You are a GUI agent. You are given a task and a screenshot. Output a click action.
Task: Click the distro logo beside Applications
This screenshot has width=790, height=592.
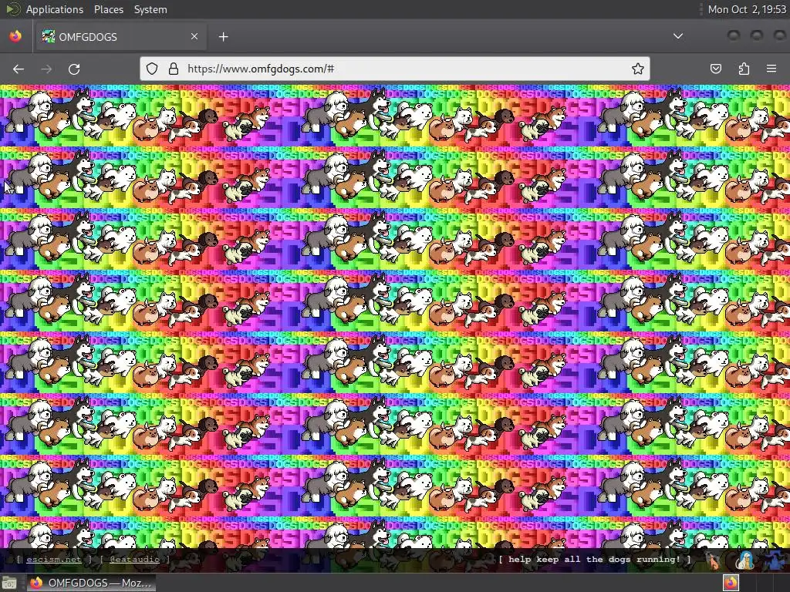pos(12,9)
